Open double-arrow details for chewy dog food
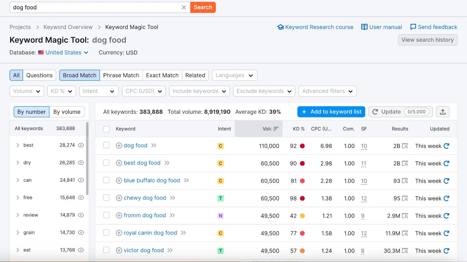 click(172, 198)
